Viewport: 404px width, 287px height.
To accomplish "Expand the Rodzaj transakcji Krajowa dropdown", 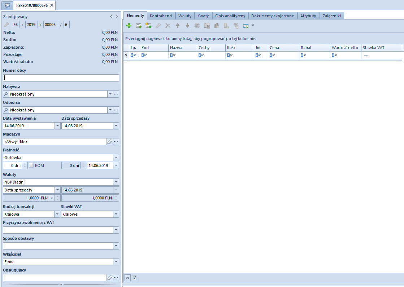I will (x=57, y=214).
